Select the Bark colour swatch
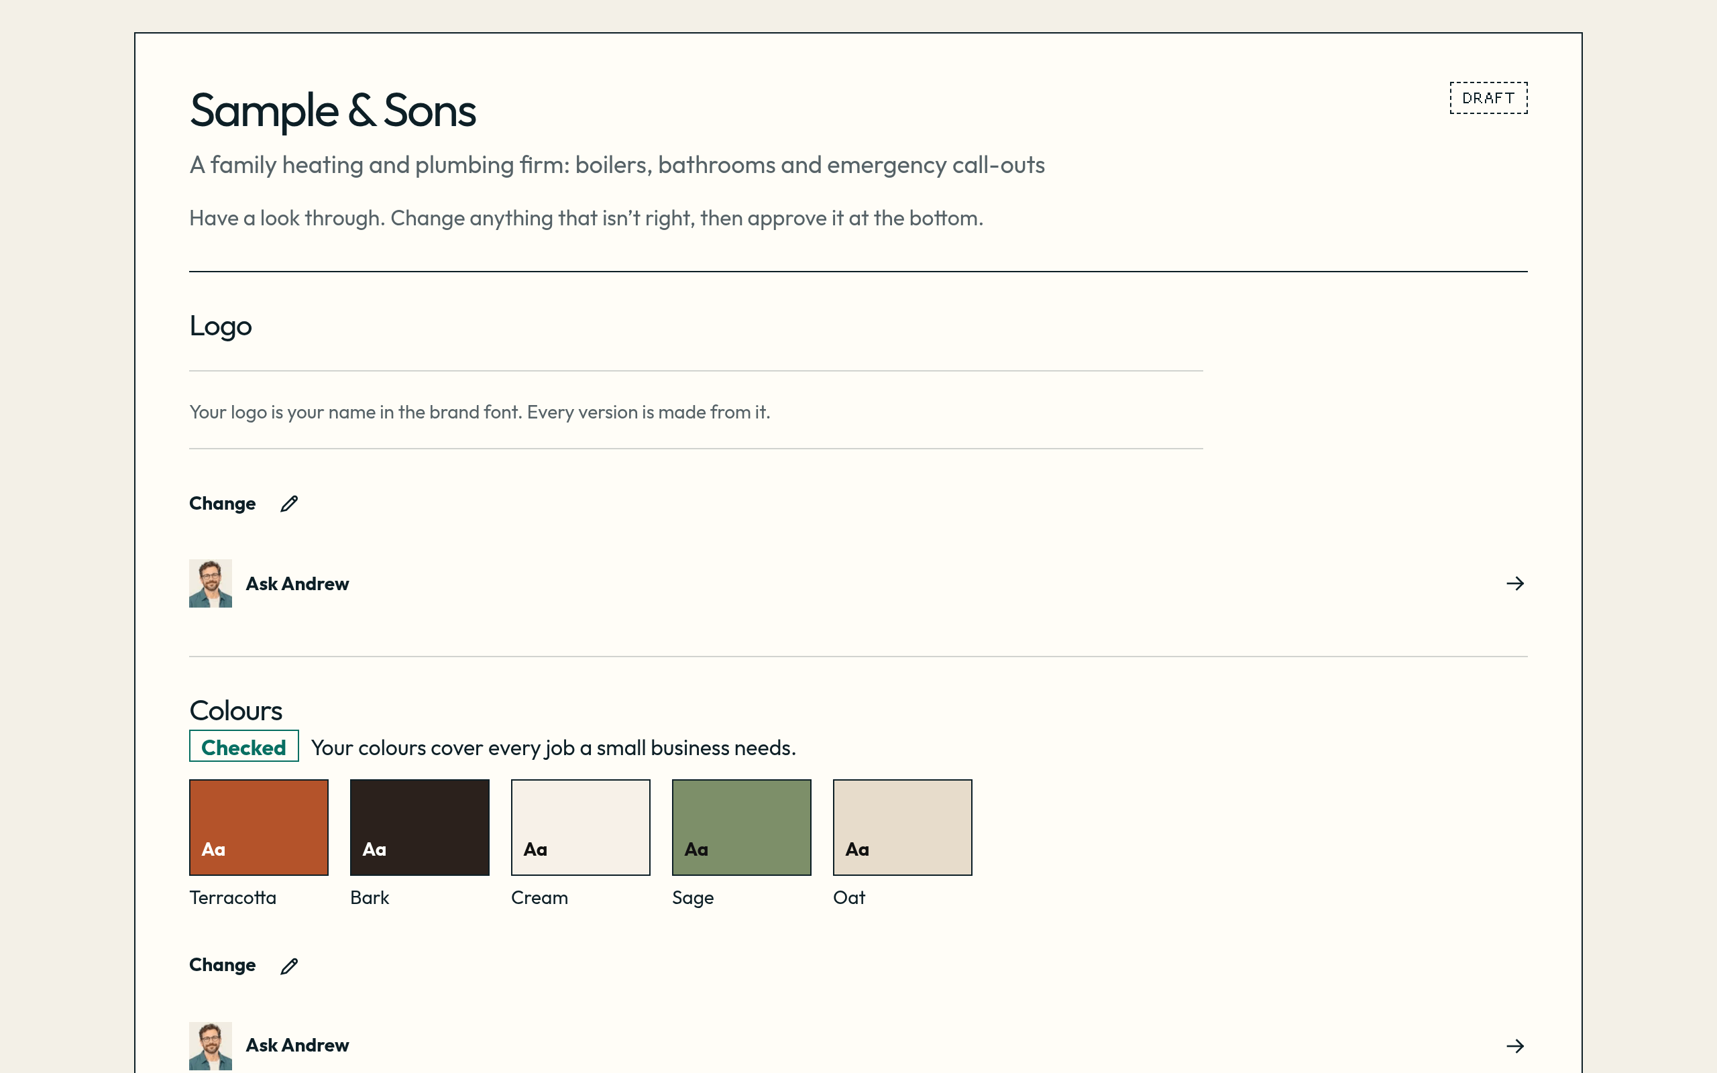 419,828
